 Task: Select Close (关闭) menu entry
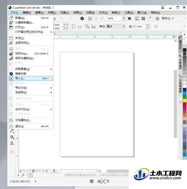point(31,38)
